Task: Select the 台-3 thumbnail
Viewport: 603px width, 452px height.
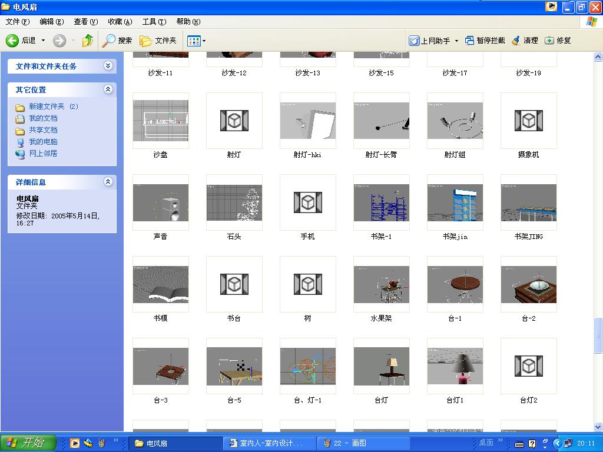Action: click(x=161, y=366)
